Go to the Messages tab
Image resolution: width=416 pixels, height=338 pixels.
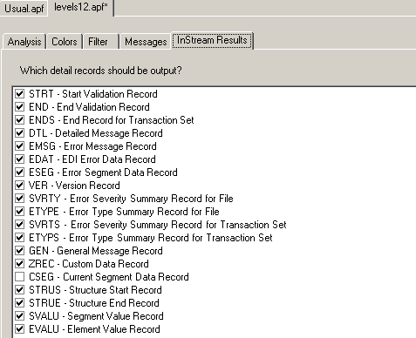[x=146, y=42]
